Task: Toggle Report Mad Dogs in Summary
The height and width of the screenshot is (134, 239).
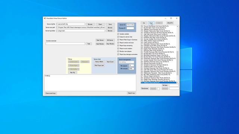Action: coord(118,40)
